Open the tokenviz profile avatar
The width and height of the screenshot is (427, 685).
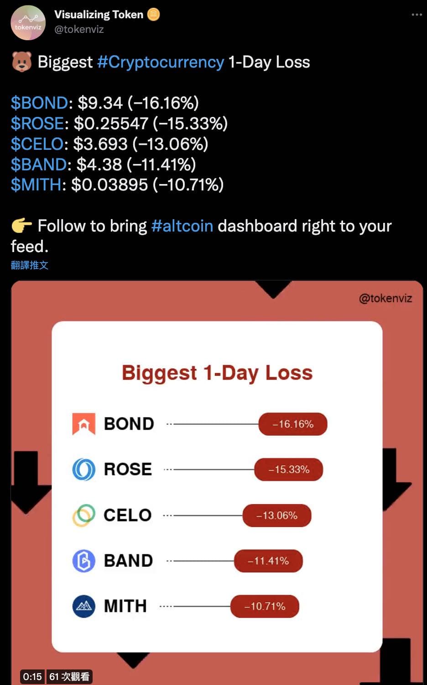[x=28, y=22]
